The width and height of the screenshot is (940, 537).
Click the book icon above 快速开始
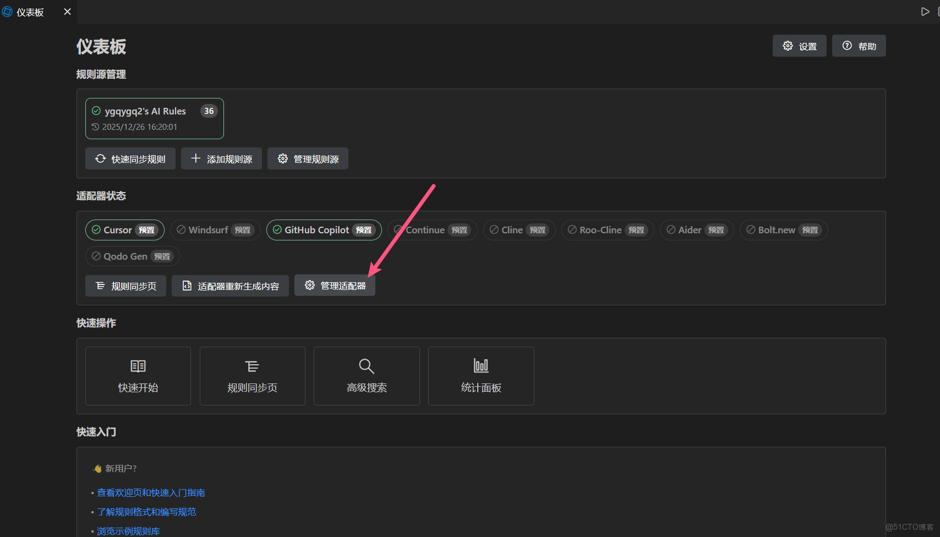[138, 366]
